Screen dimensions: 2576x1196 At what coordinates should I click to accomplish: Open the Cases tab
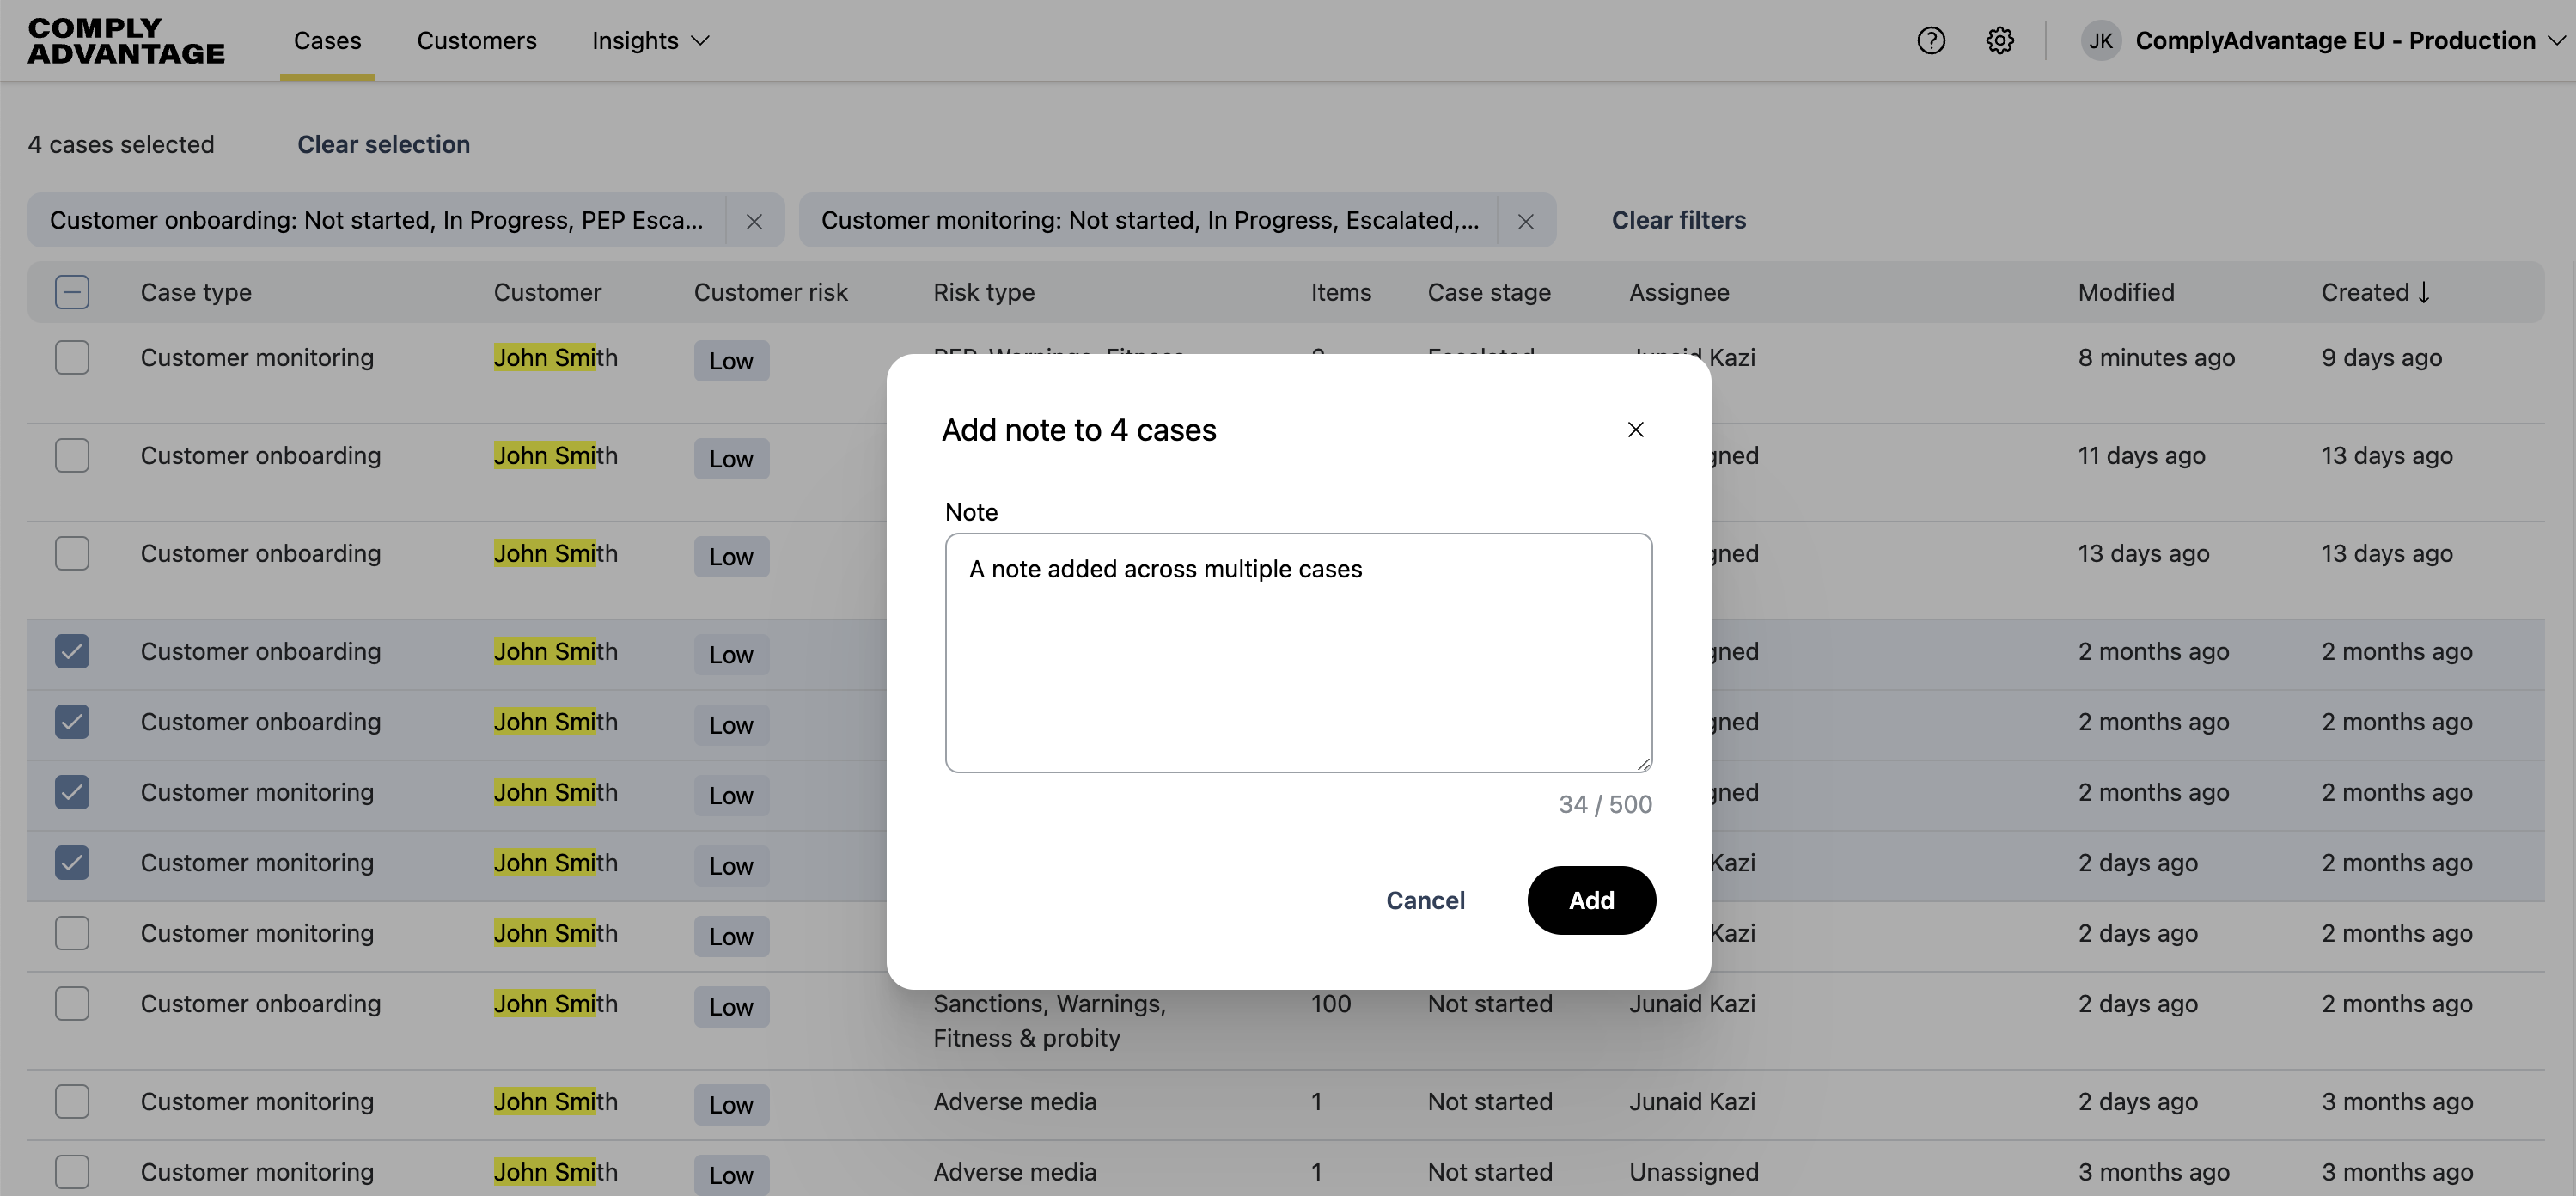[327, 41]
